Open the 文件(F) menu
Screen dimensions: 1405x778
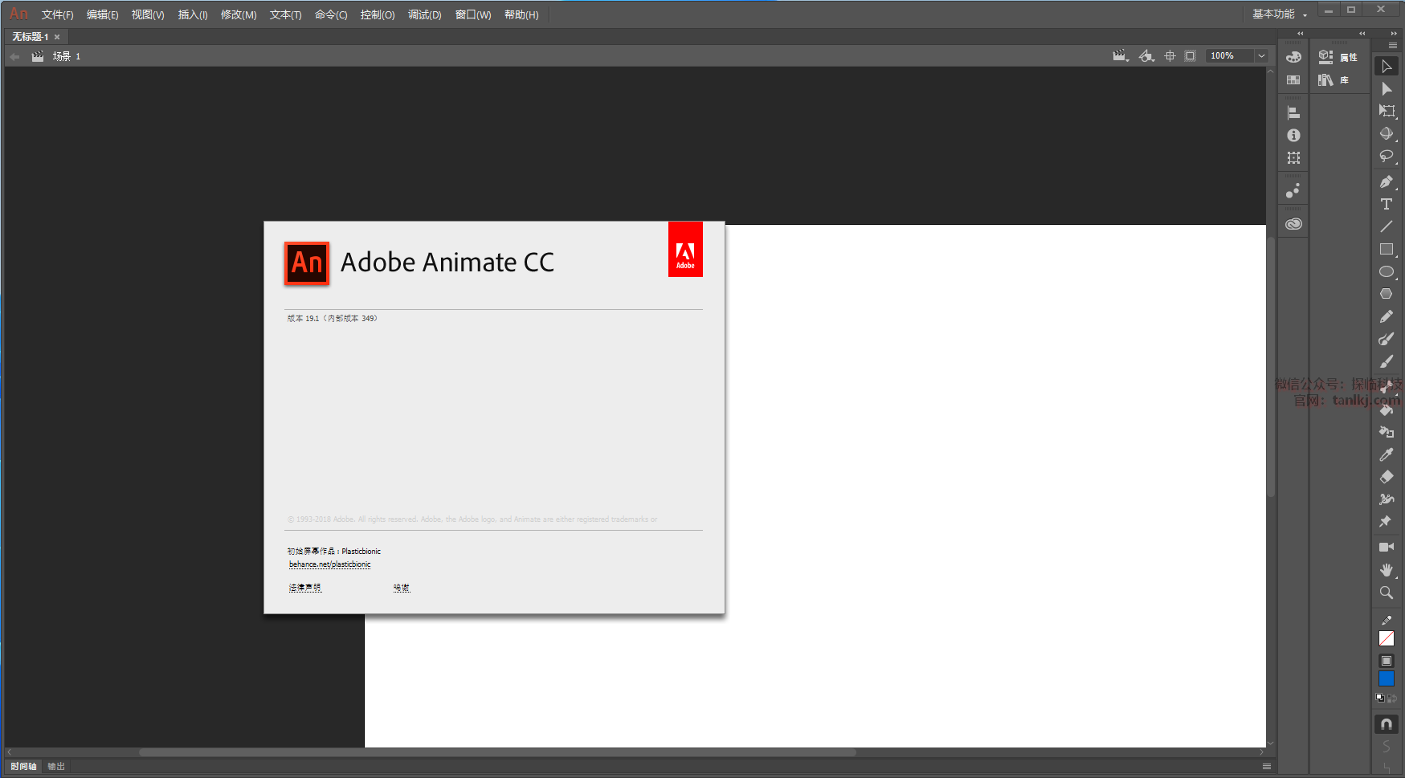point(58,15)
